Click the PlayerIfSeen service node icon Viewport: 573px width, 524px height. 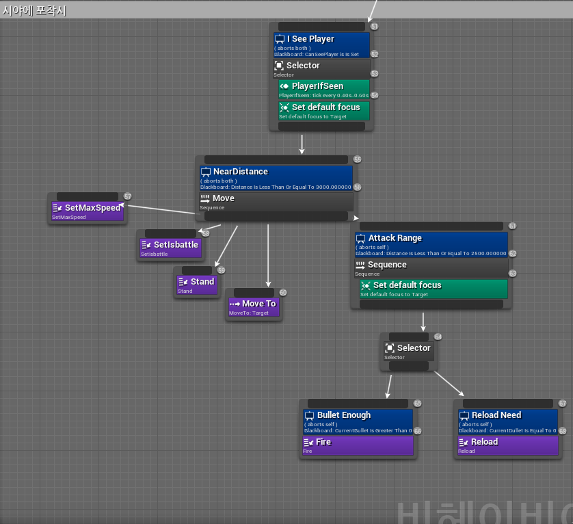pos(284,86)
